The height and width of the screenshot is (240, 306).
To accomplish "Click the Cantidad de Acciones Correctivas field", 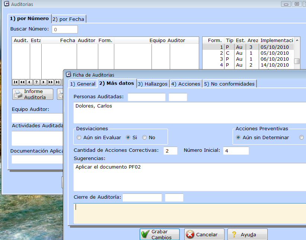I will (170, 151).
